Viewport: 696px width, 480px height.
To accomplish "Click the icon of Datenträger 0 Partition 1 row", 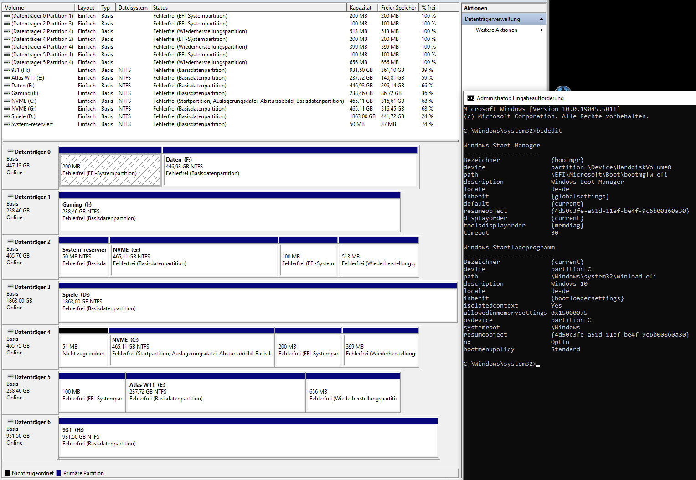I will coord(7,16).
